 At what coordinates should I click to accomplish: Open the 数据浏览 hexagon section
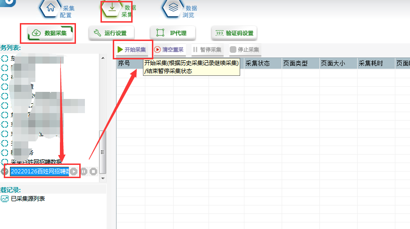point(180,9)
